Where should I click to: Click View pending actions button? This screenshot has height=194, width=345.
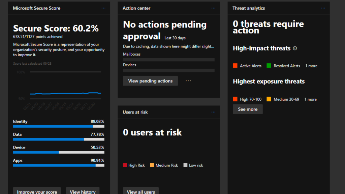pyautogui.click(x=150, y=81)
